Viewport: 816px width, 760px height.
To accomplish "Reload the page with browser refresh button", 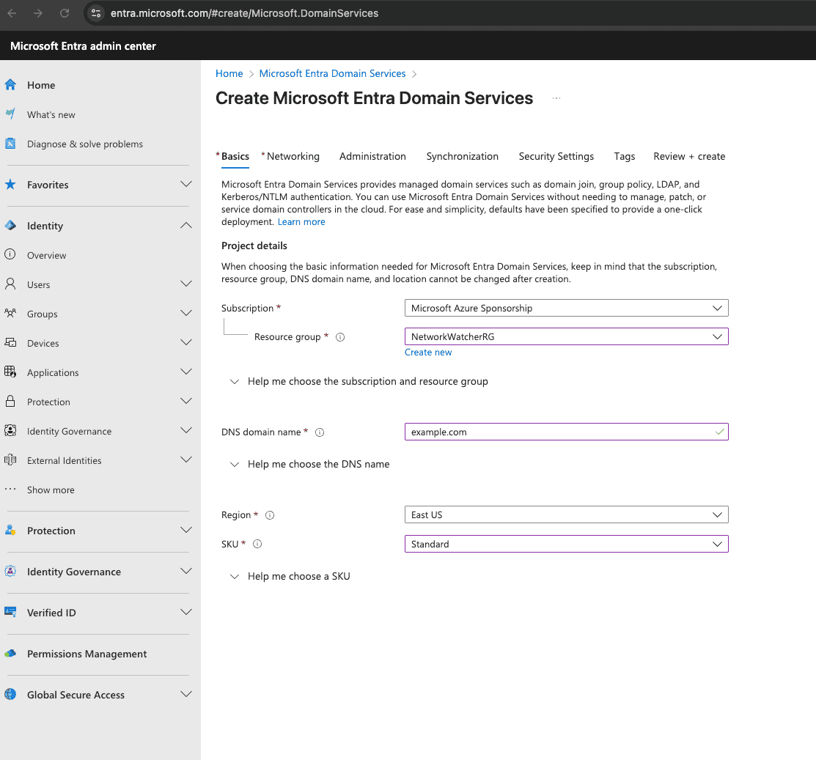I will [65, 13].
